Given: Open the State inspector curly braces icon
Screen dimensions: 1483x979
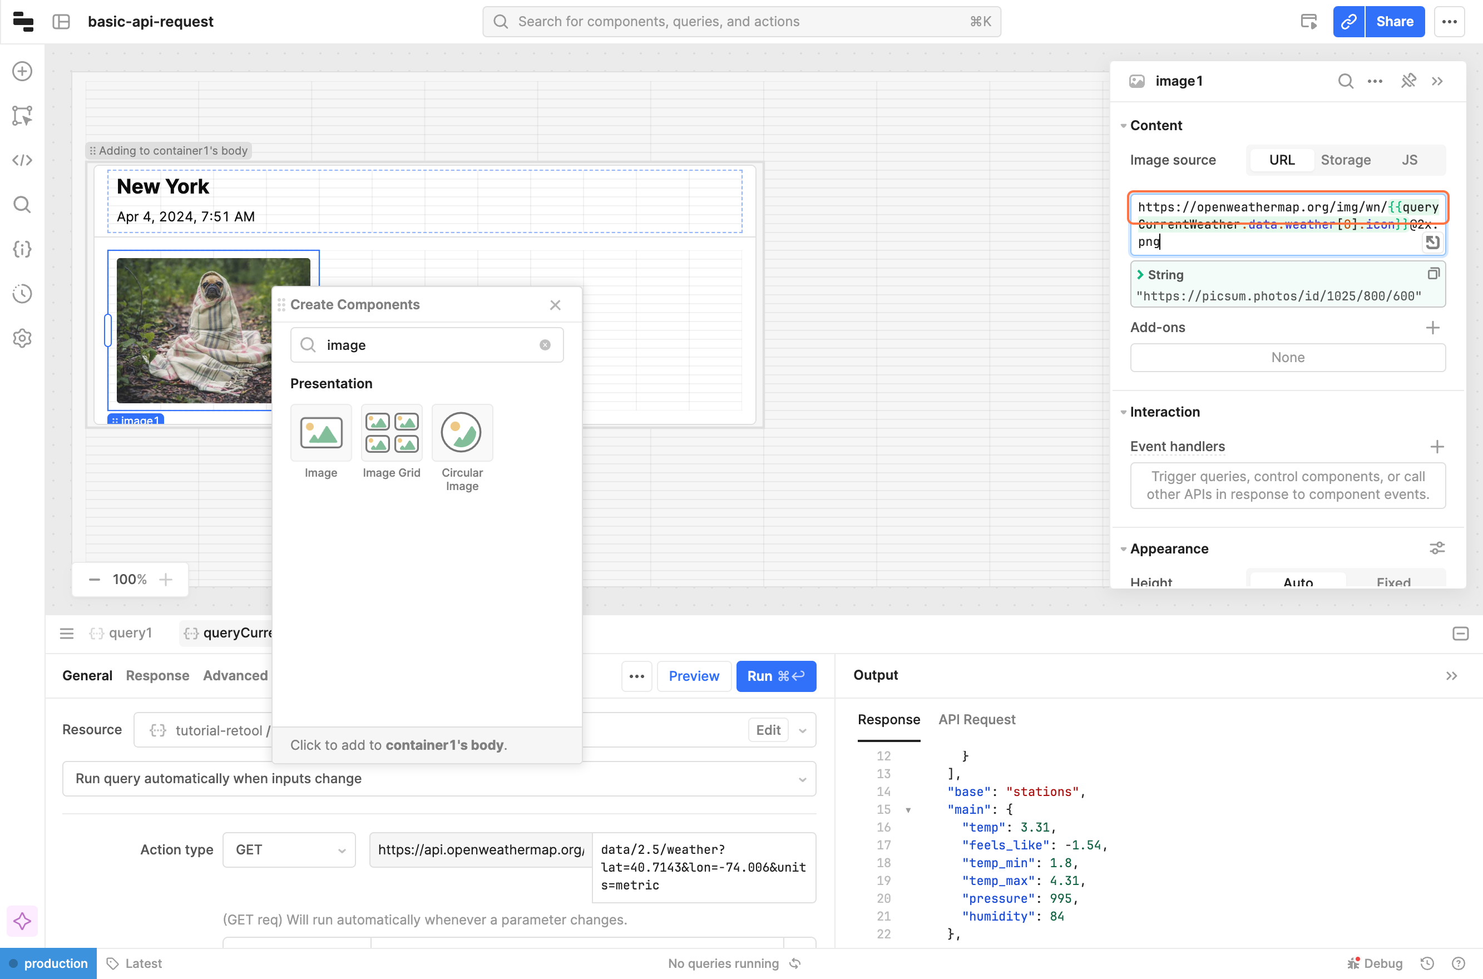Looking at the screenshot, I should click(22, 249).
